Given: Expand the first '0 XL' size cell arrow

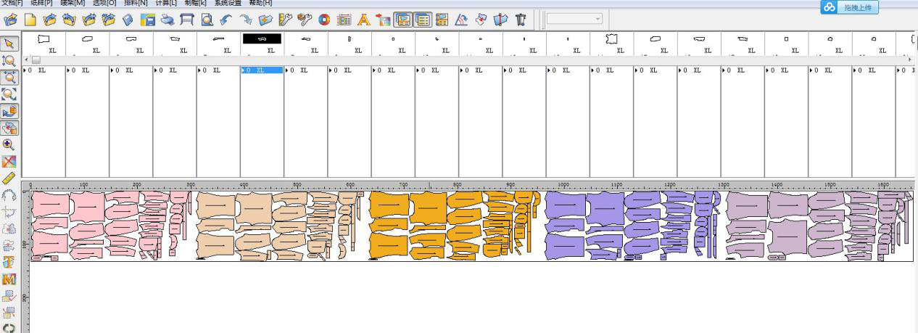Looking at the screenshot, I should (x=25, y=70).
